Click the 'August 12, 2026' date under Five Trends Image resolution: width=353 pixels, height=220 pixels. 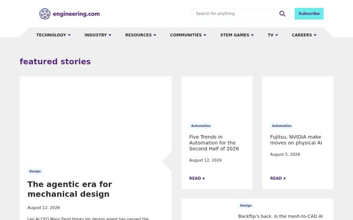pos(205,160)
